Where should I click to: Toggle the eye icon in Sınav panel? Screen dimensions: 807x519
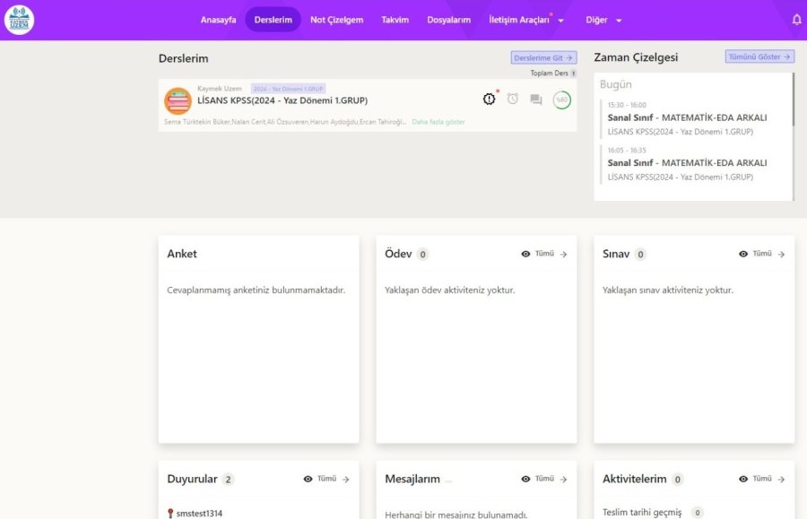(x=743, y=255)
